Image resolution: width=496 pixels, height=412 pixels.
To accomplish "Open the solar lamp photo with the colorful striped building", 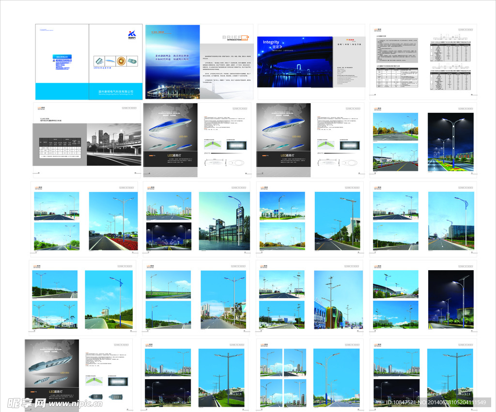I will pyautogui.click(x=339, y=300).
